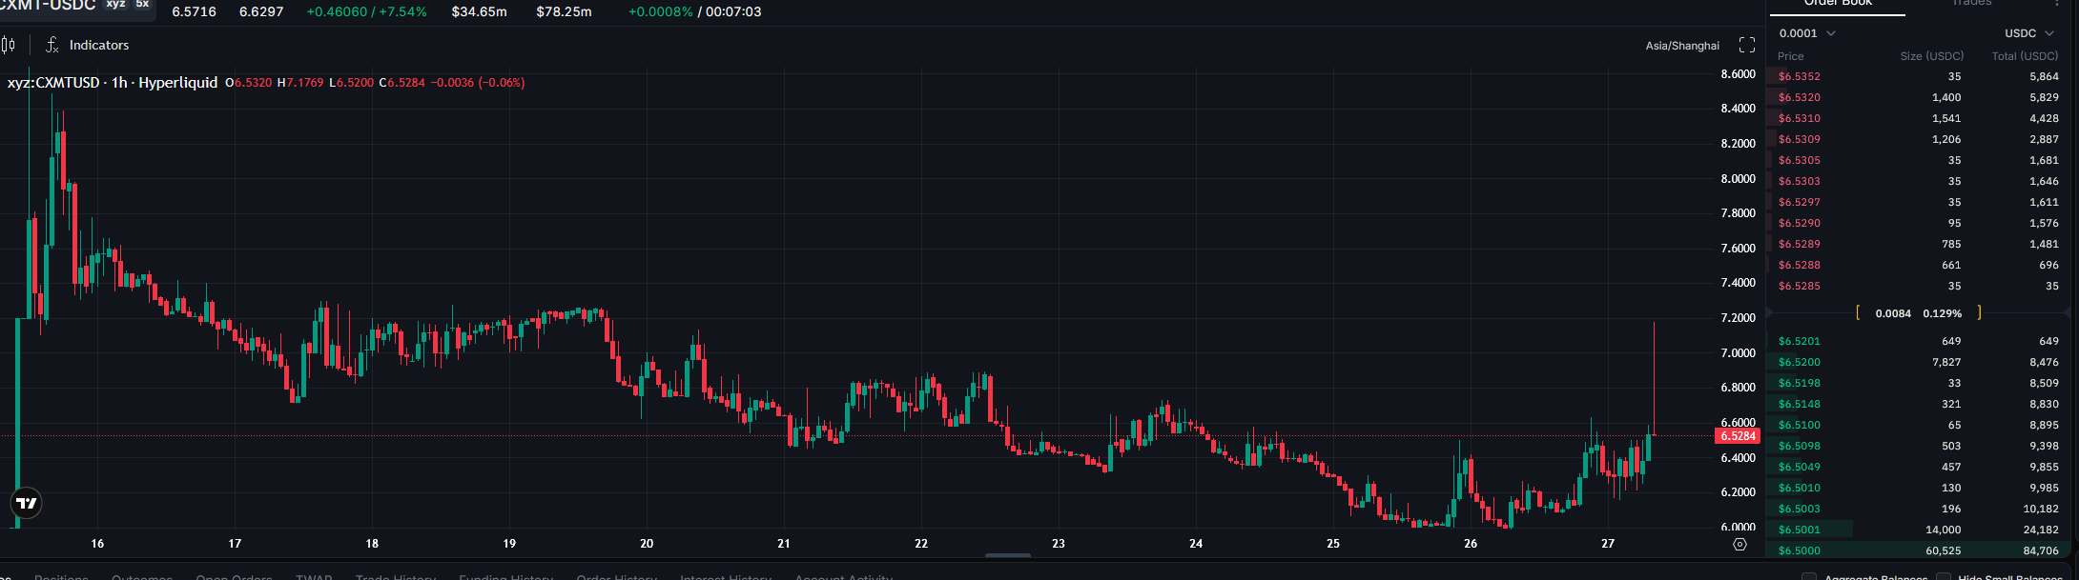
Task: Change the Asia/Shanghai timezone setting
Action: tap(1682, 46)
